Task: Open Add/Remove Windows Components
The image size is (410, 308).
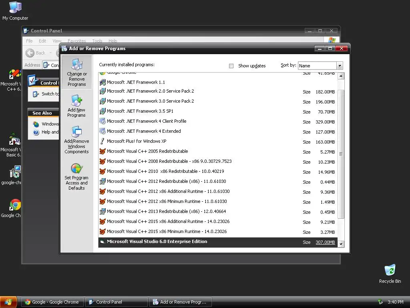Action: tap(76, 140)
